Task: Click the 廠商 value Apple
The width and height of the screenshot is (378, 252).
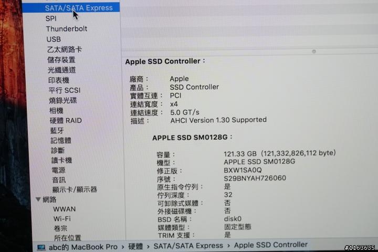Action: point(179,79)
